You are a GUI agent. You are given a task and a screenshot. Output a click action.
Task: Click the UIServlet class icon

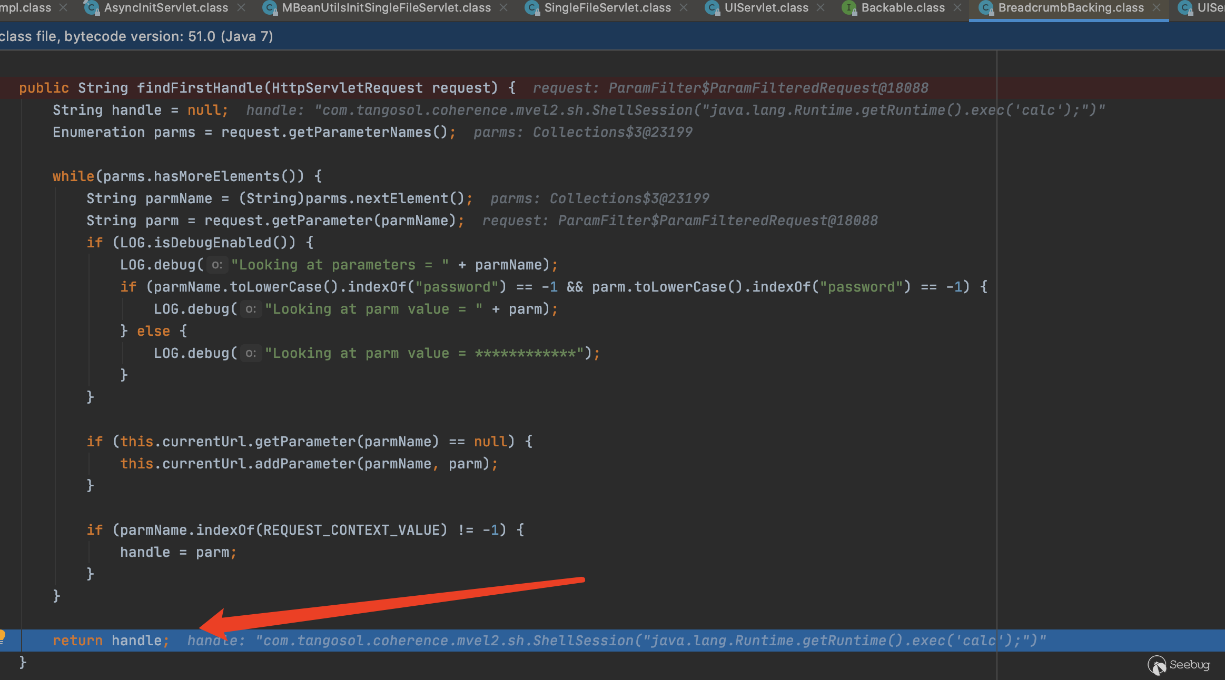[712, 8]
